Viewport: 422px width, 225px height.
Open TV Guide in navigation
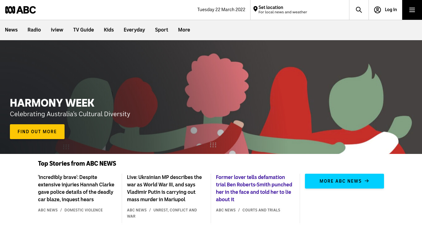[x=83, y=30]
